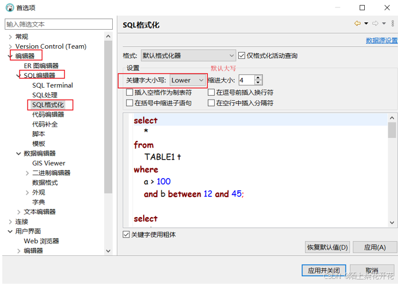Enable 在逗号前插入换行符 checkbox

pyautogui.click(x=211, y=92)
